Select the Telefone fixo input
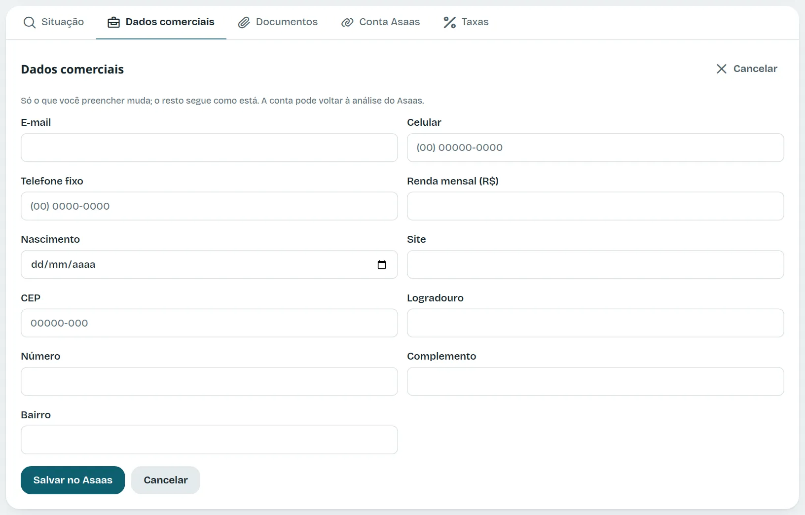Image resolution: width=805 pixels, height=515 pixels. [209, 206]
